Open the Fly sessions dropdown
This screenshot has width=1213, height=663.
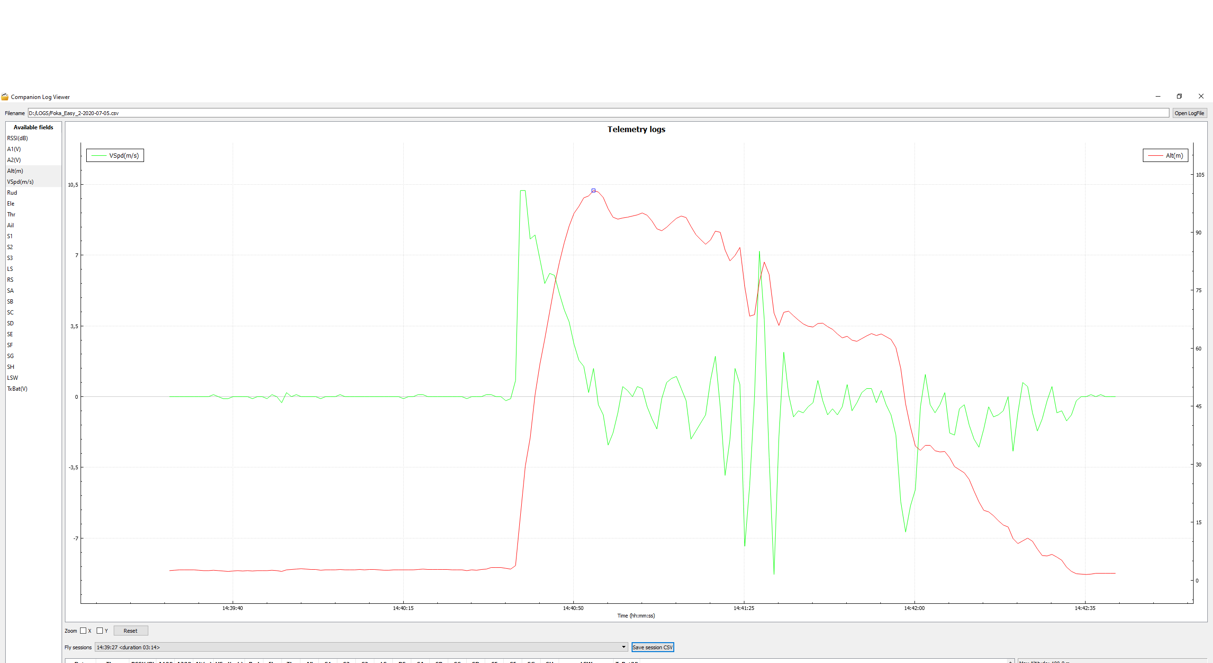click(x=360, y=647)
